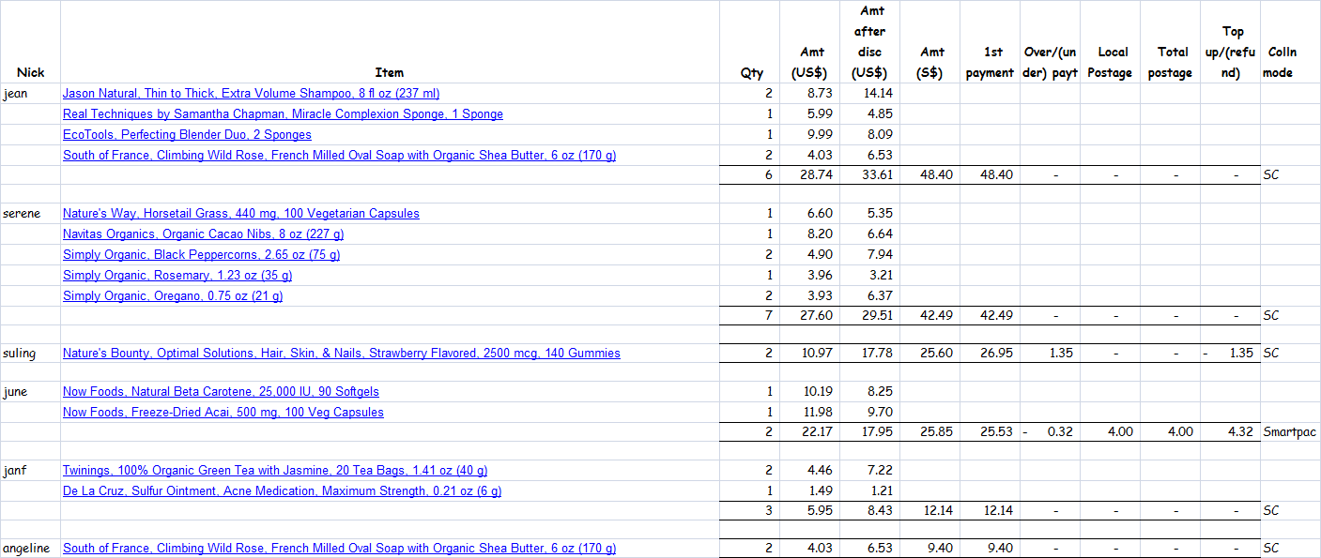This screenshot has height=558, width=1321.
Task: Select june's underpayment value 0.32
Action: point(1051,432)
